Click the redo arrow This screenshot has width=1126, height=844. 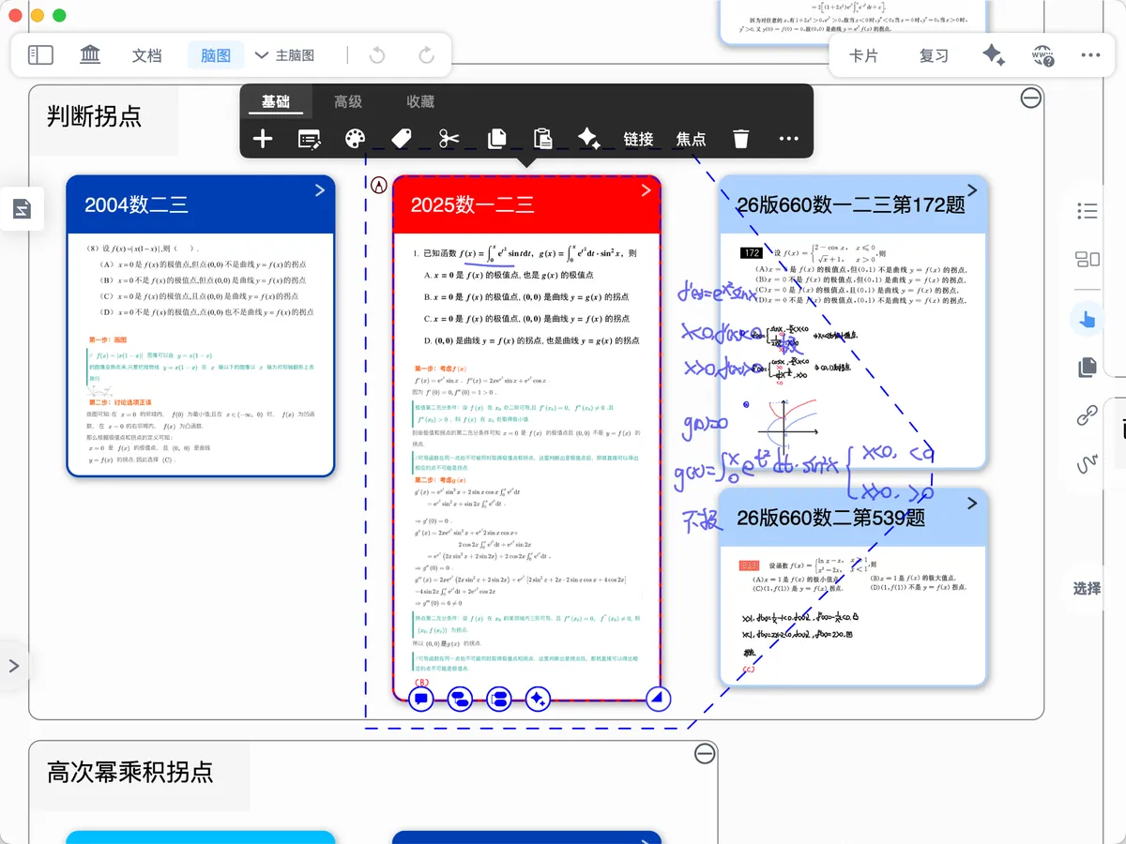(427, 55)
